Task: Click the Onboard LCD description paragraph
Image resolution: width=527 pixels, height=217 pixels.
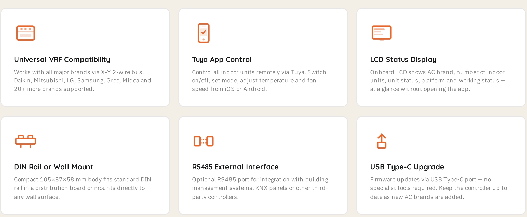Action: (438, 80)
